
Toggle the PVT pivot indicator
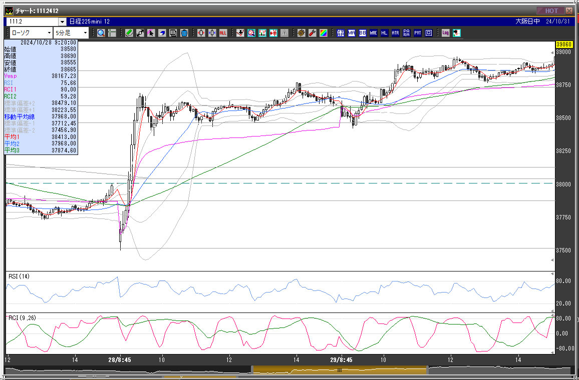pyautogui.click(x=418, y=33)
